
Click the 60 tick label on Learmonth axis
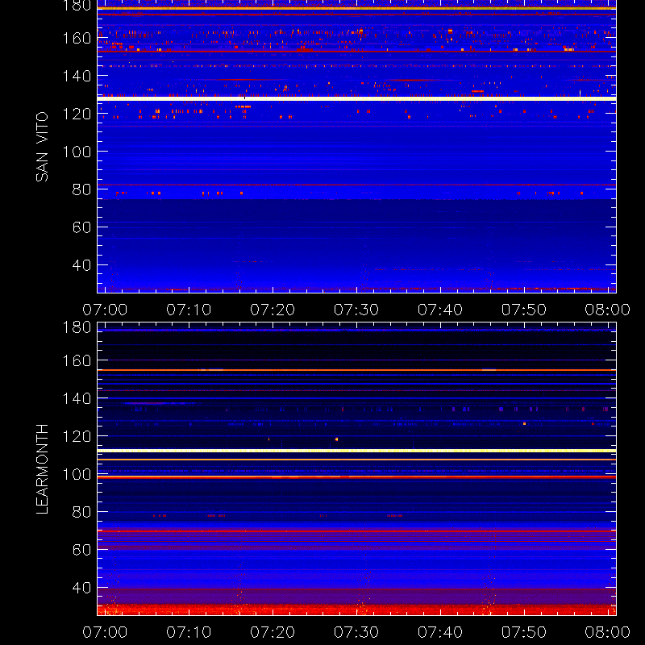tap(82, 550)
